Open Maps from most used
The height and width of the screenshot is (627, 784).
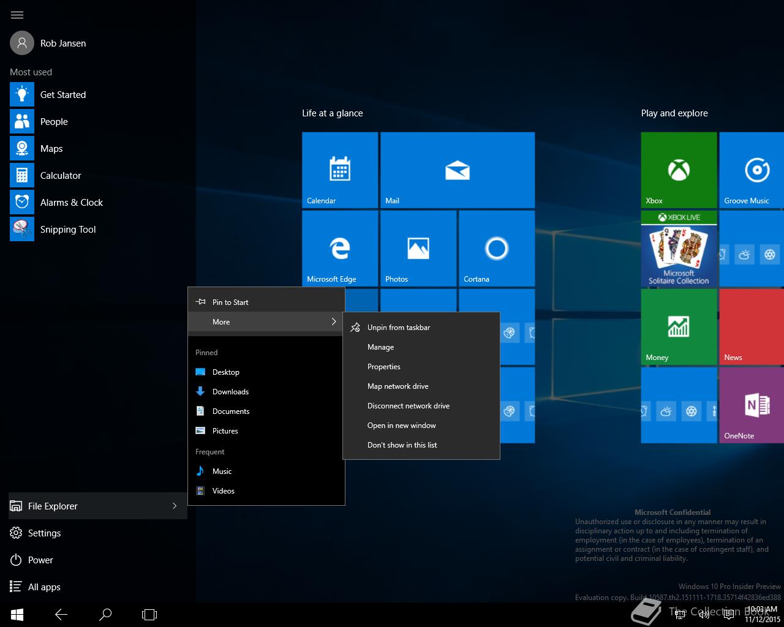click(98, 148)
